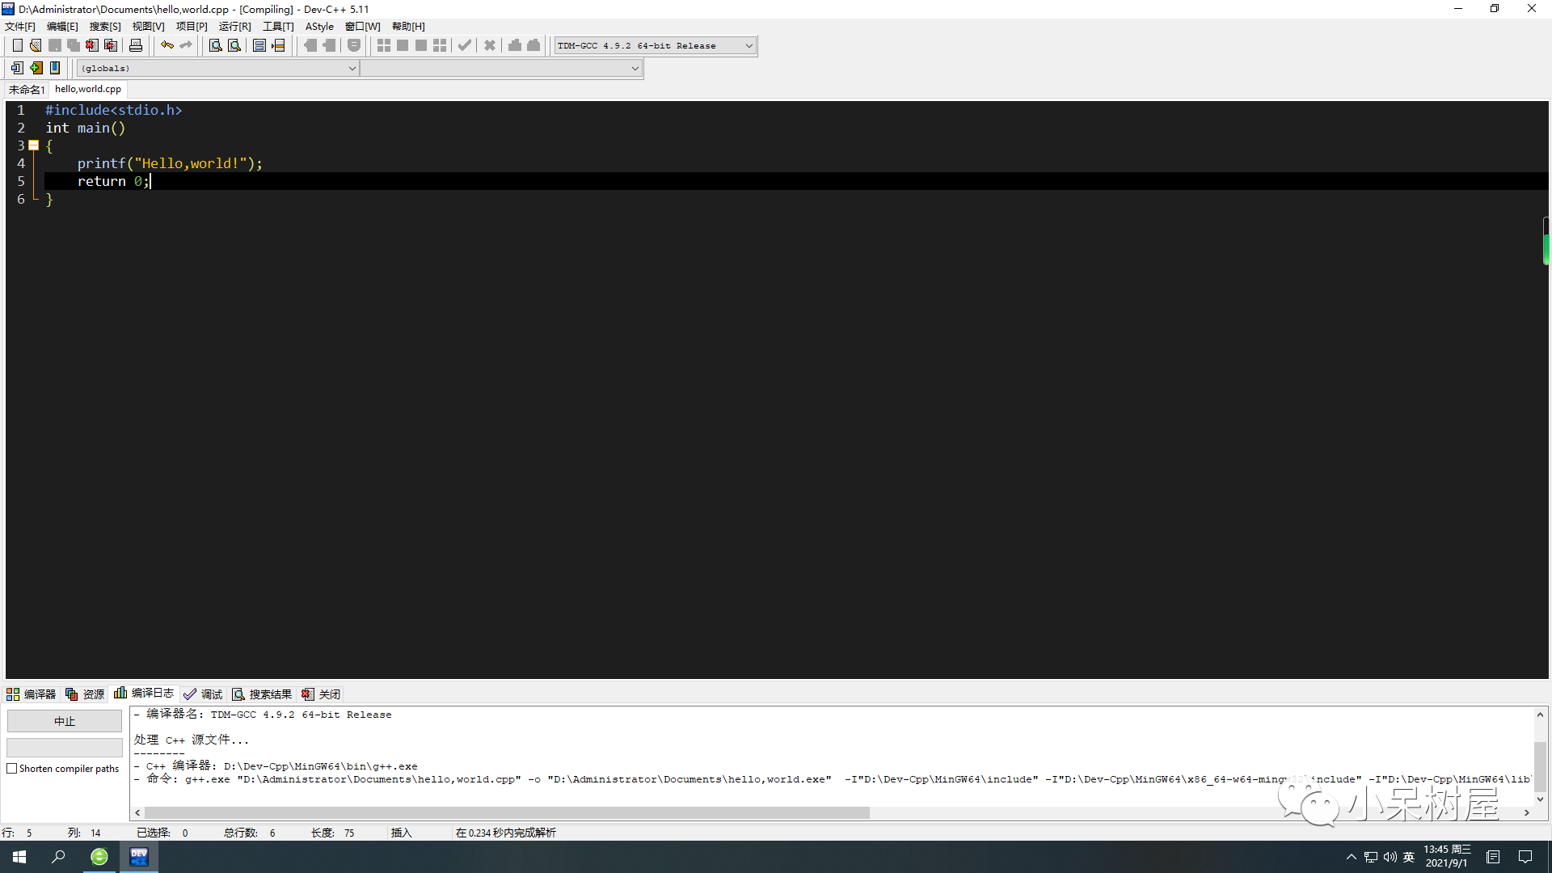This screenshot has width=1552, height=873.
Task: Toggle Shorten compiler paths checkbox
Action: tap(12, 769)
